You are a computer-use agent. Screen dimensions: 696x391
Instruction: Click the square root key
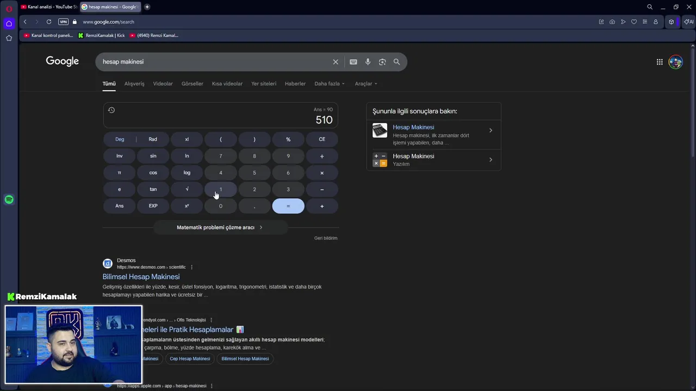pyautogui.click(x=187, y=189)
